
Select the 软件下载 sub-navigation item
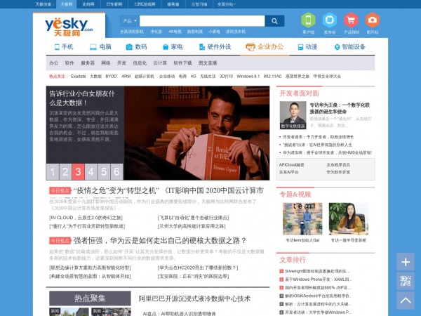[x=183, y=63]
